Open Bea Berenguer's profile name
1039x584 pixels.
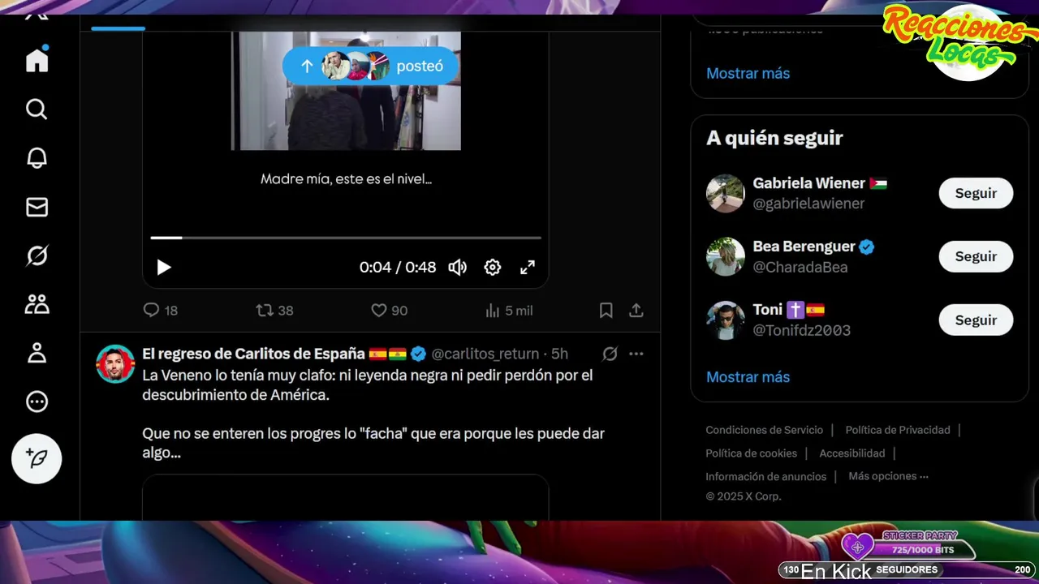tap(804, 247)
